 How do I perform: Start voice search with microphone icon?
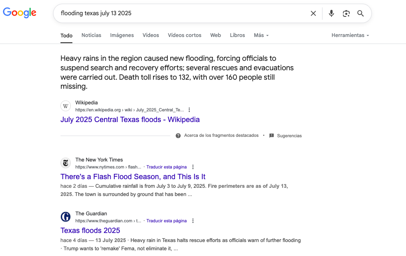(331, 14)
